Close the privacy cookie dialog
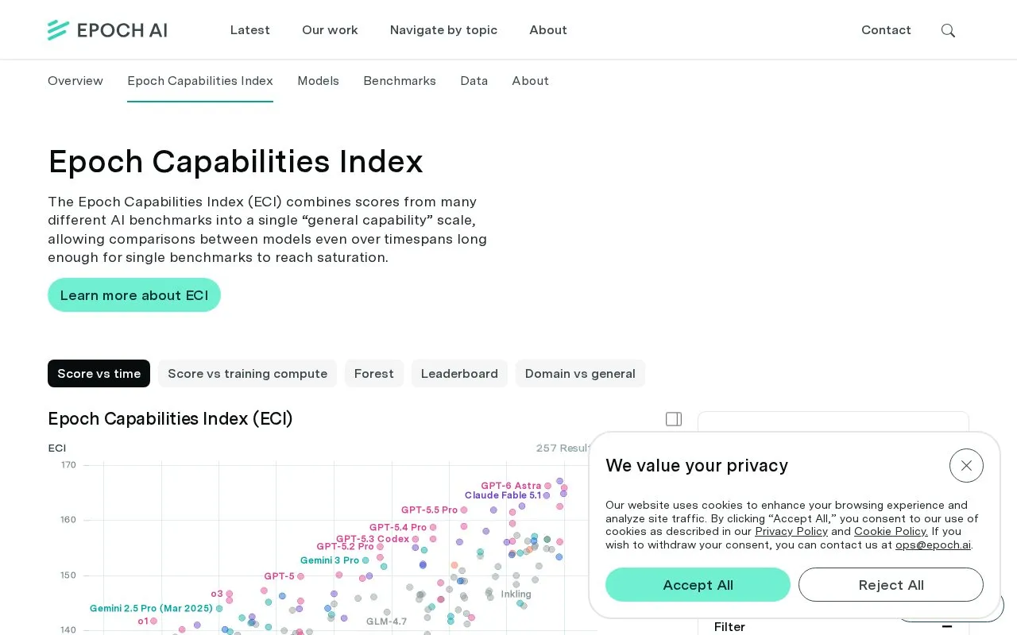1017x635 pixels. [966, 466]
